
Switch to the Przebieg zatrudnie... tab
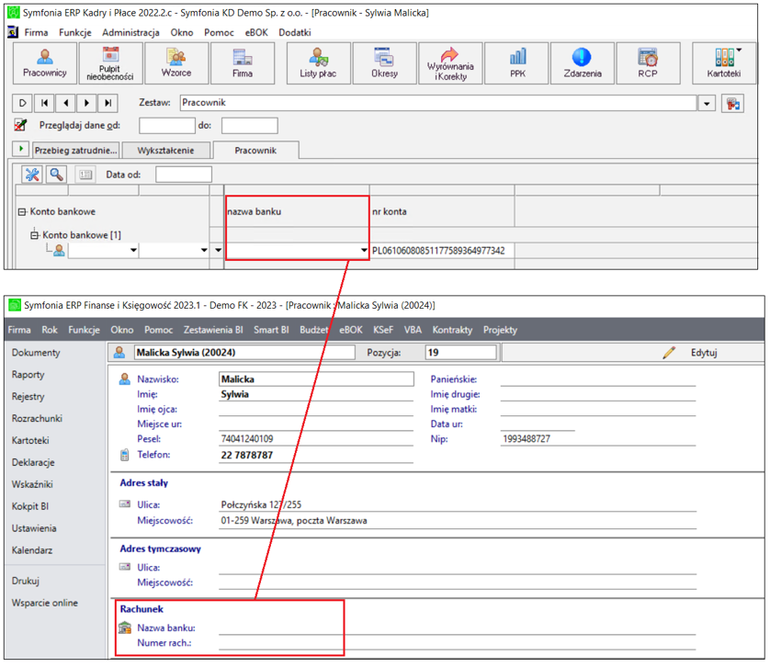pos(76,151)
